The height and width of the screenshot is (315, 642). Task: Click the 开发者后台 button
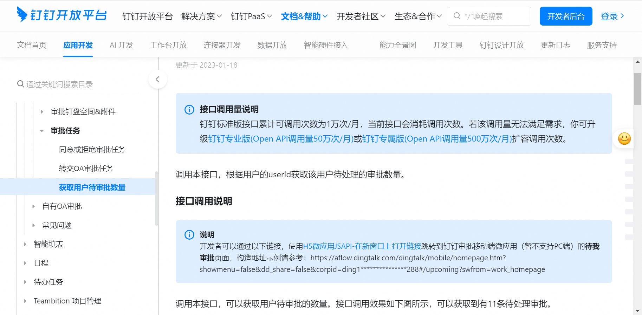(566, 16)
